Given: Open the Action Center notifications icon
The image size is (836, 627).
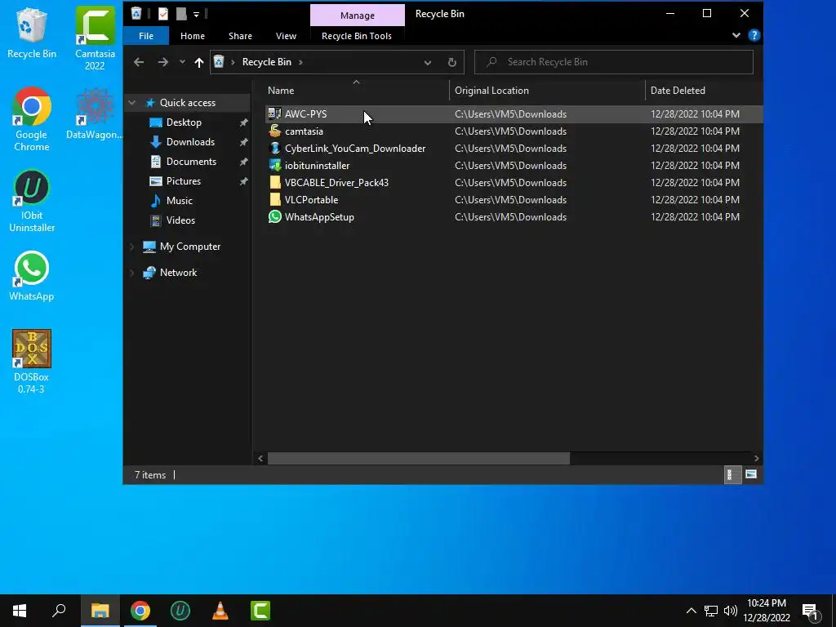Looking at the screenshot, I should pos(811,611).
